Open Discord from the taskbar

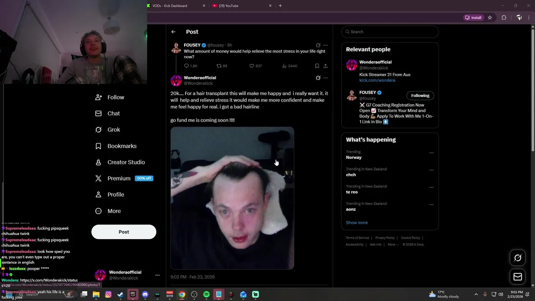coord(145,294)
